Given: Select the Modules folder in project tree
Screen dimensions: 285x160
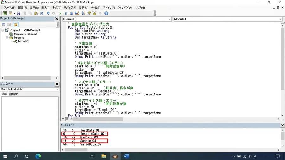Looking at the screenshot, I should click(19, 38).
